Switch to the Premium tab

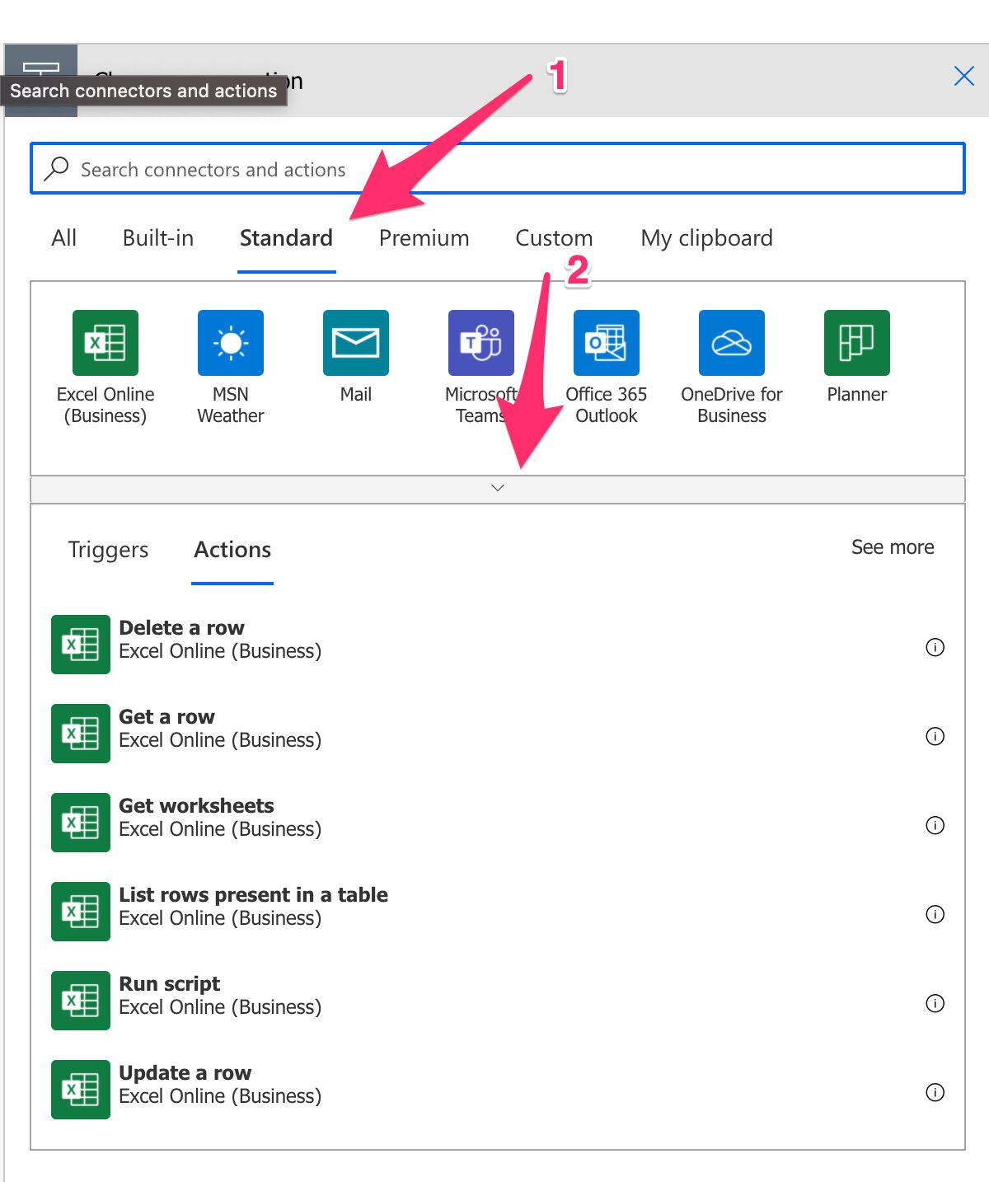click(x=424, y=238)
